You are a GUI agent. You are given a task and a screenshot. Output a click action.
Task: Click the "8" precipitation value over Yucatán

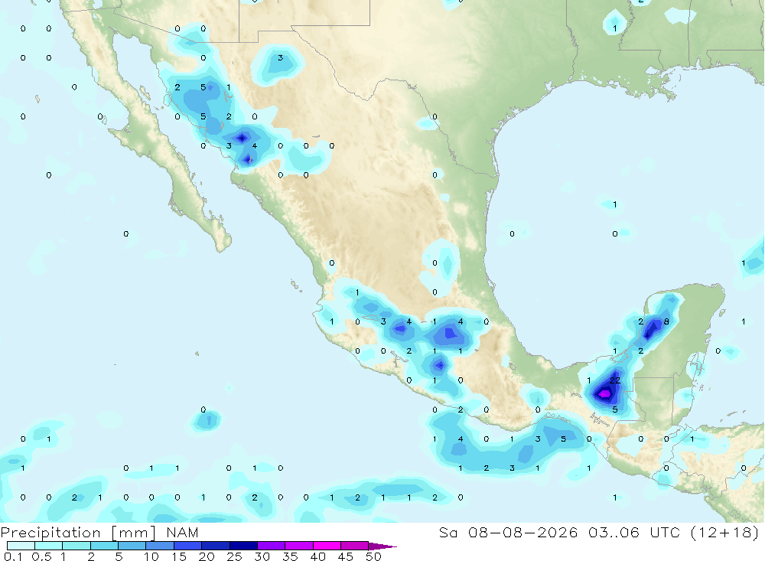pos(666,321)
